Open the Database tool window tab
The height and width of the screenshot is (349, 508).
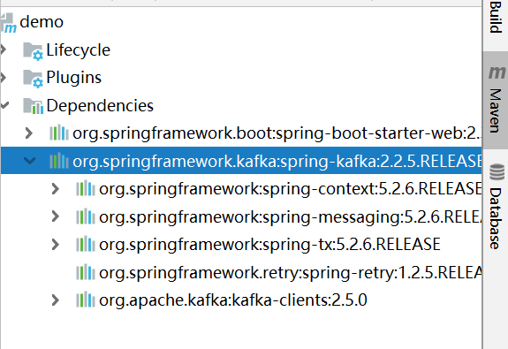pos(496,208)
